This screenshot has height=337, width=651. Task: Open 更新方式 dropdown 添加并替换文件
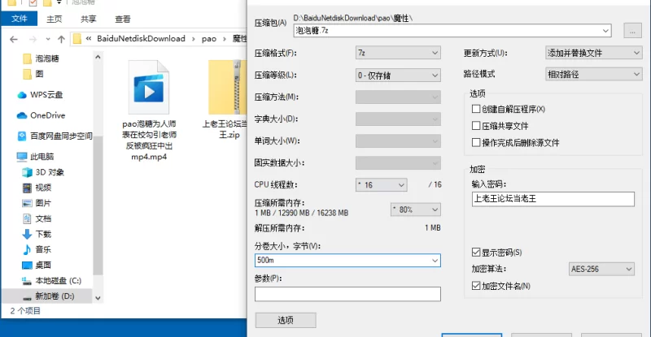coord(594,53)
